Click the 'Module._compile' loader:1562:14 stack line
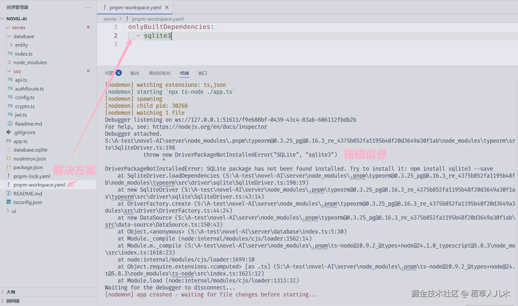 point(215,239)
